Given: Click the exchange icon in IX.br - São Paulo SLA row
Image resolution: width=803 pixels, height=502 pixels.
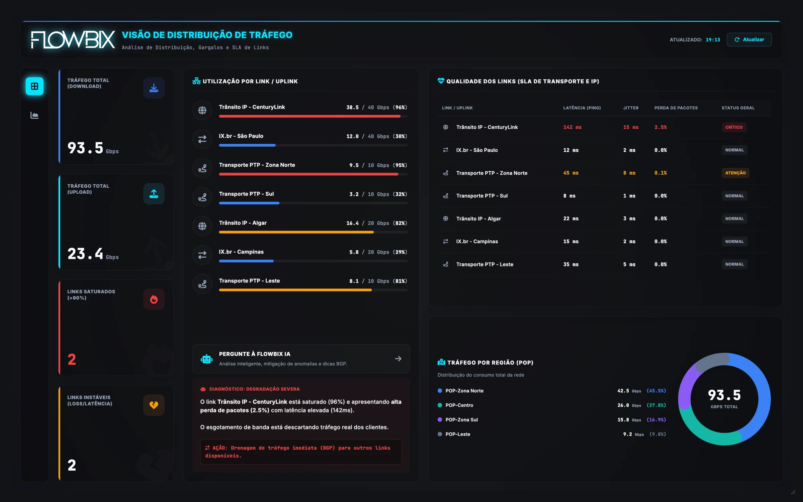Looking at the screenshot, I should [x=446, y=150].
